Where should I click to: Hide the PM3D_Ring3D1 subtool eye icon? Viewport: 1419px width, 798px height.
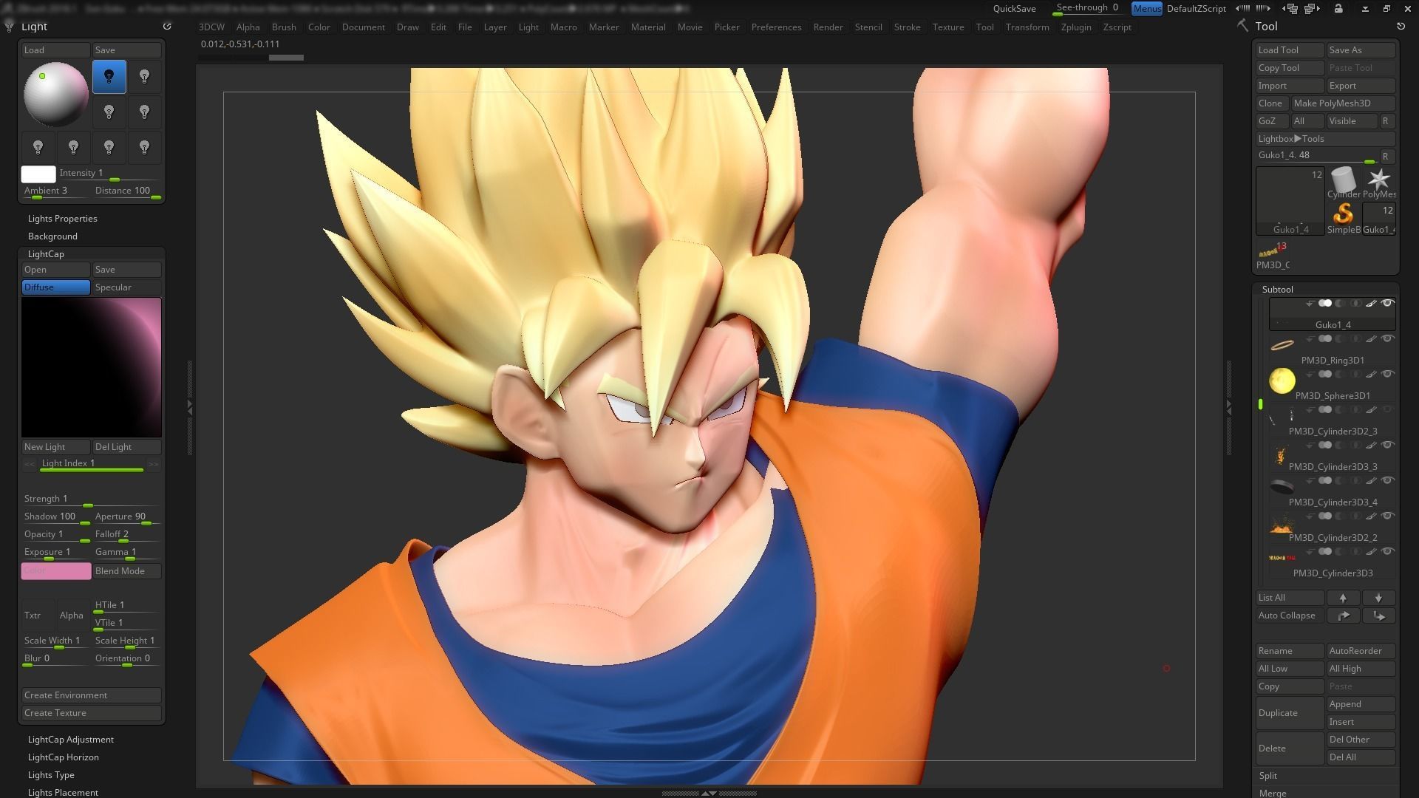(1387, 339)
